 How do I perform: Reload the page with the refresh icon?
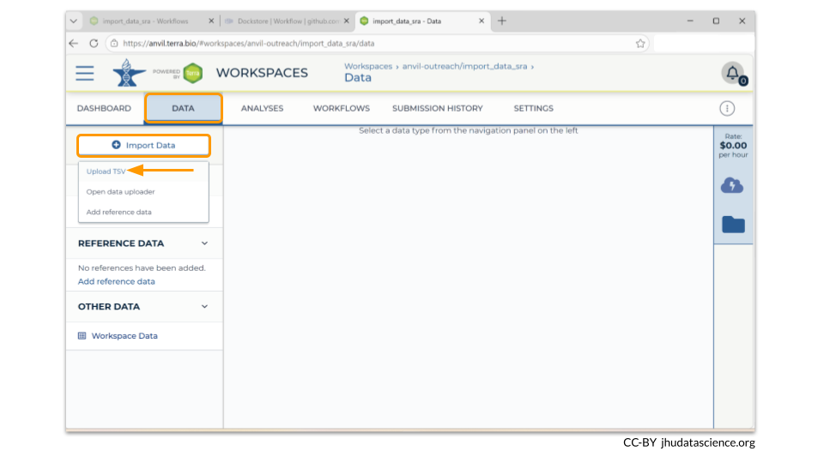(x=94, y=44)
